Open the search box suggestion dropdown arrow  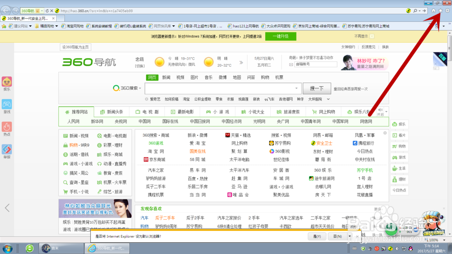pos(297,88)
